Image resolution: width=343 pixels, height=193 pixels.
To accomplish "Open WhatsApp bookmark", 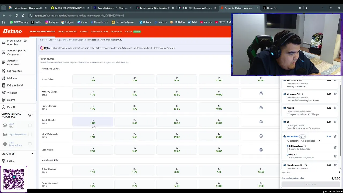I will (19, 22).
